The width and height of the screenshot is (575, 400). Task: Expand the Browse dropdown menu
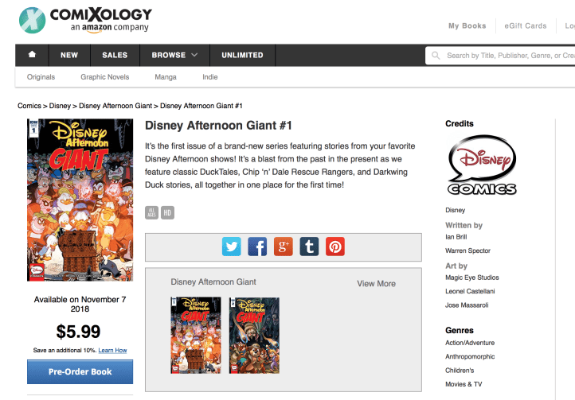coord(174,55)
